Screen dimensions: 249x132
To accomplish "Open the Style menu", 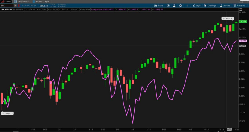I will [197, 5].
